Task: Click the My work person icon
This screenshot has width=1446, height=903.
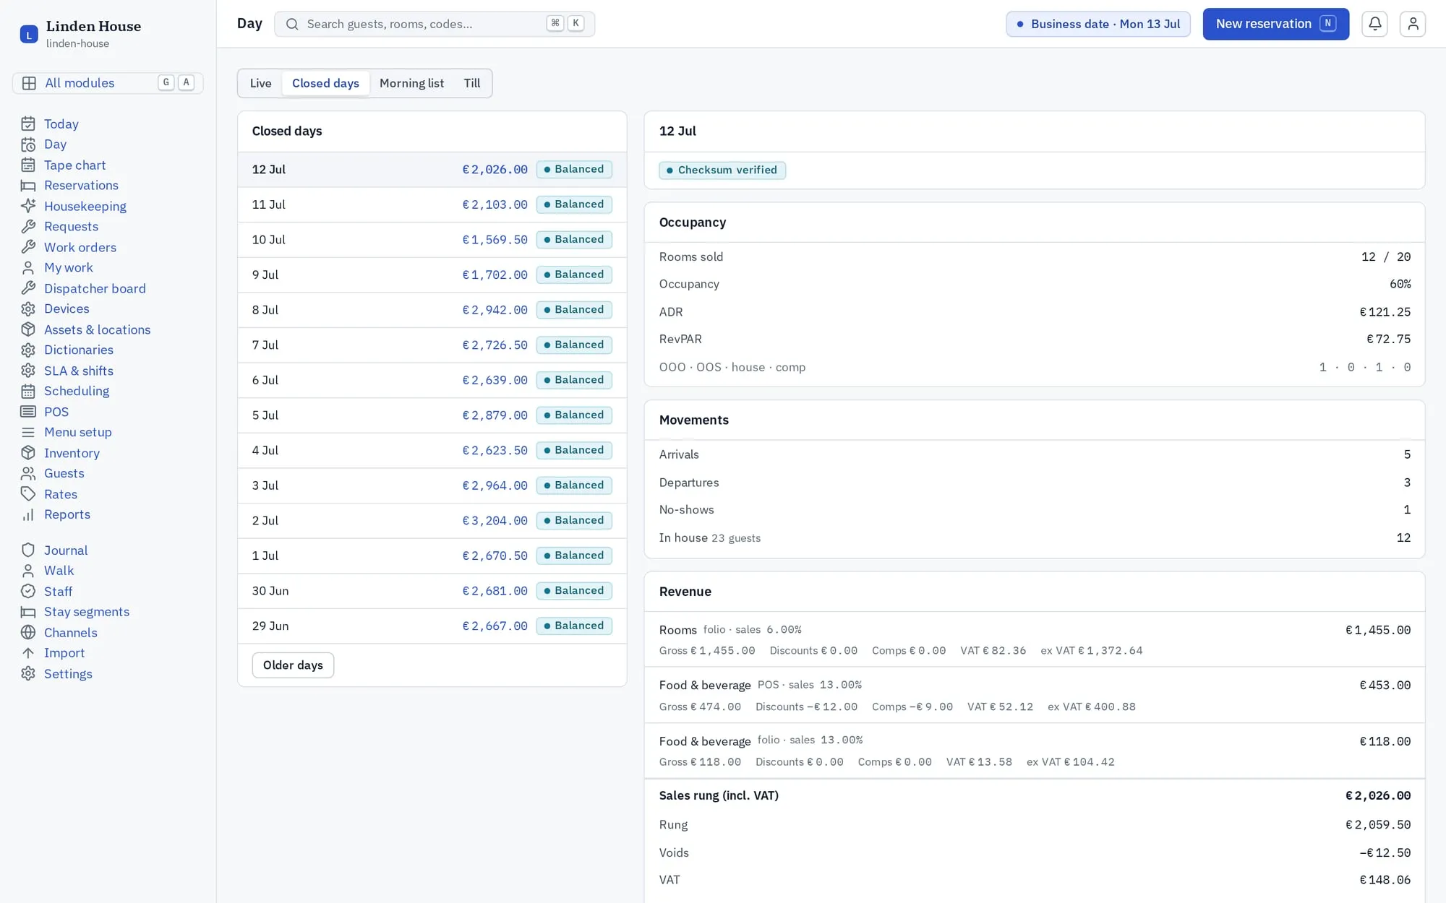Action: [28, 268]
